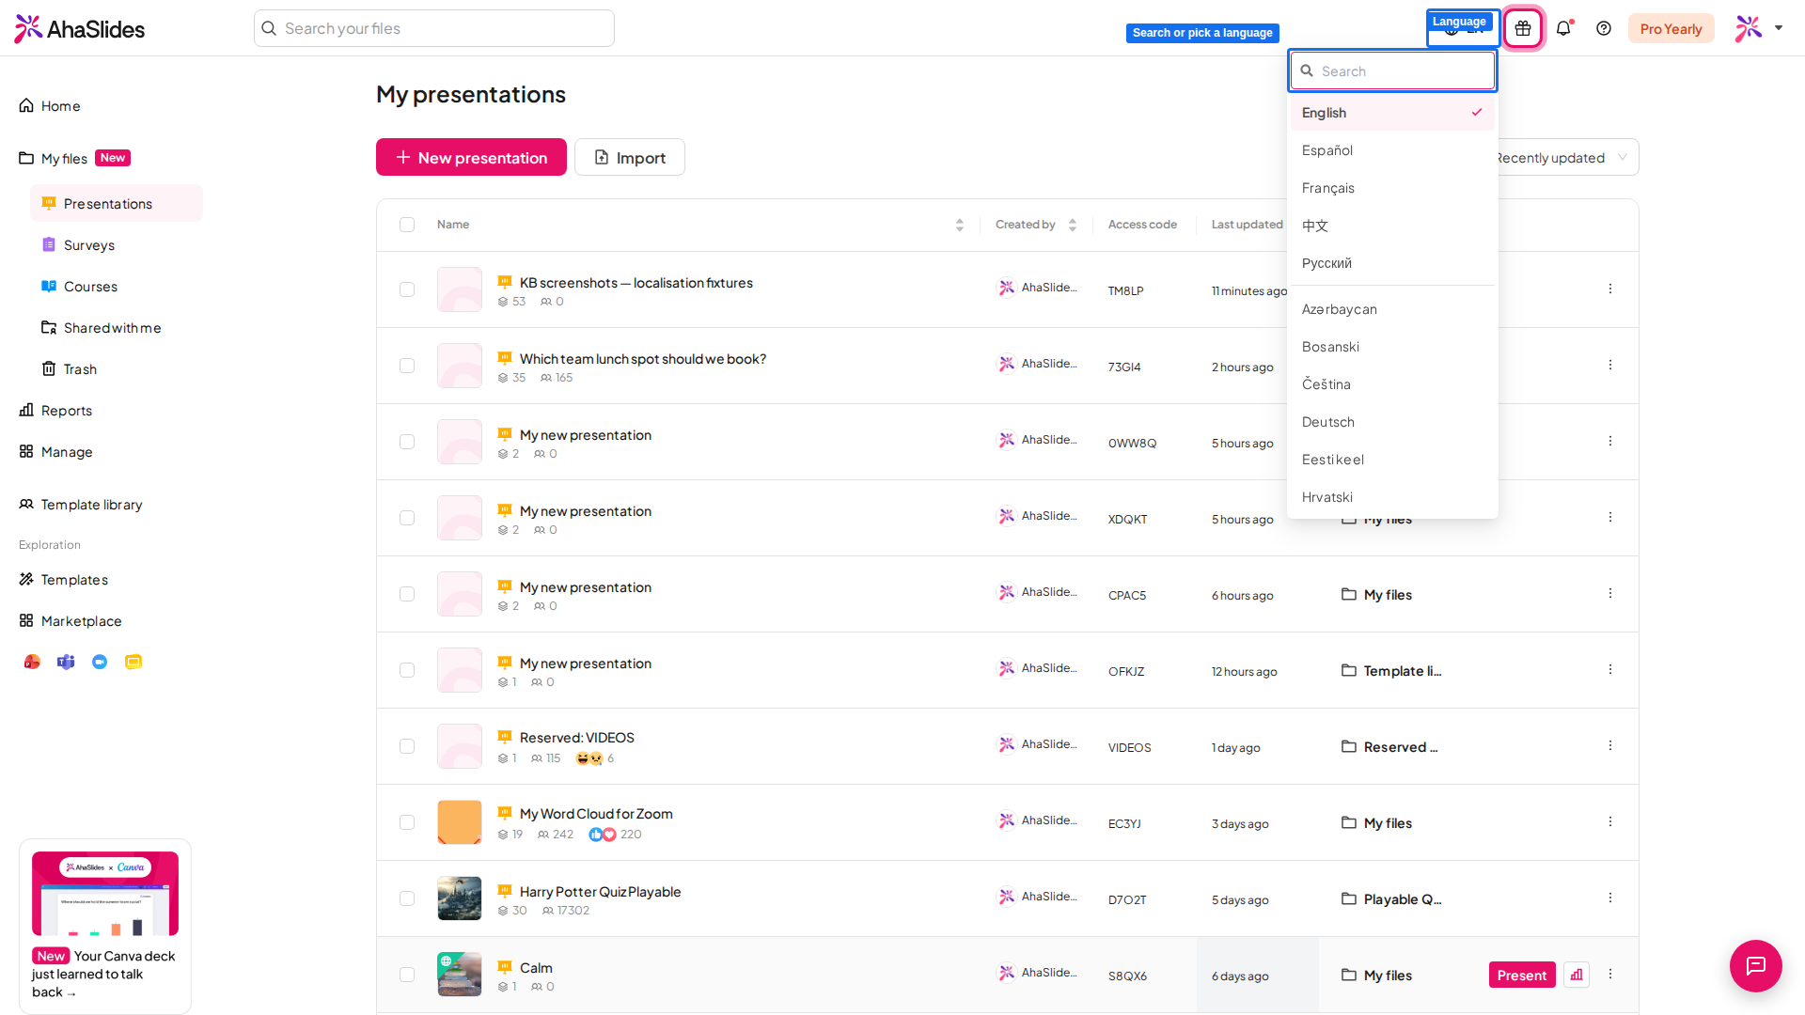The width and height of the screenshot is (1805, 1015).
Task: Open the report chart icon for Calm
Action: point(1577,975)
